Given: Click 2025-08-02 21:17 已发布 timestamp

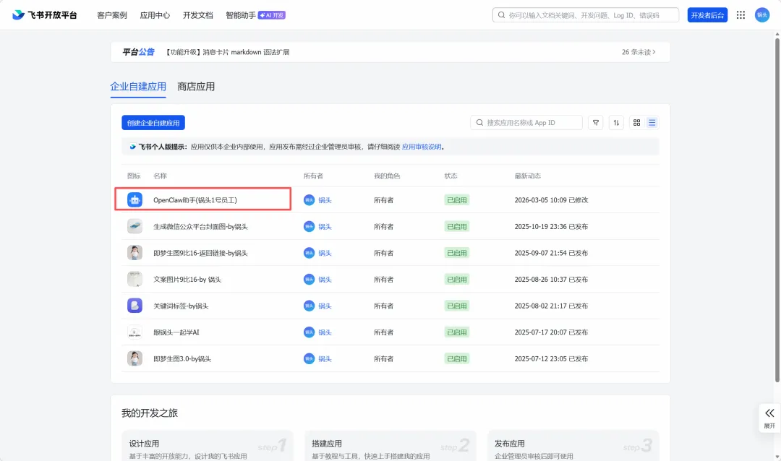Looking at the screenshot, I should point(551,306).
